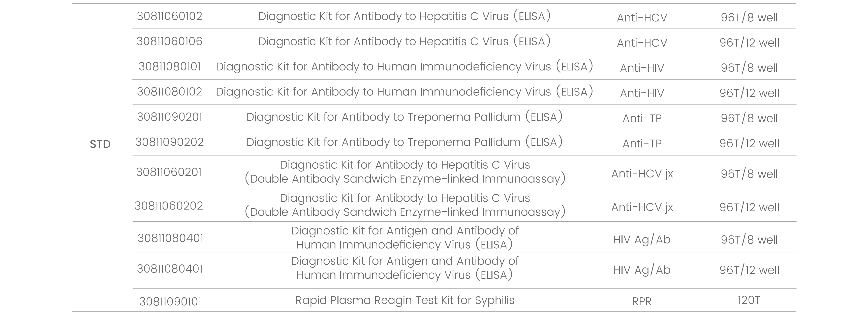Select product code 30811090201
Viewport: 868px width, 314px height.
pos(169,117)
